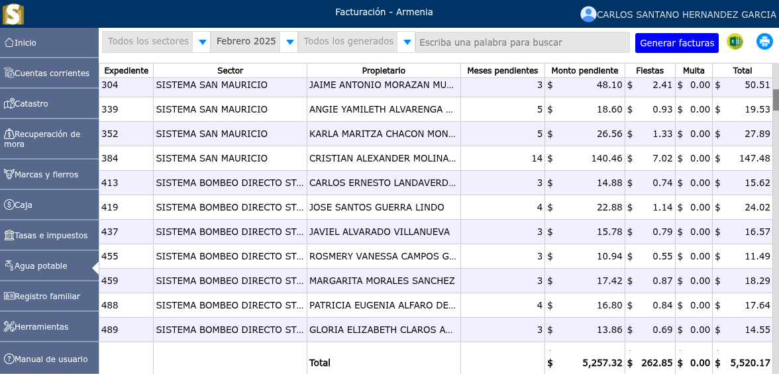Go to Inicio in sidebar
Viewport: 779px width, 374px height.
click(x=49, y=42)
